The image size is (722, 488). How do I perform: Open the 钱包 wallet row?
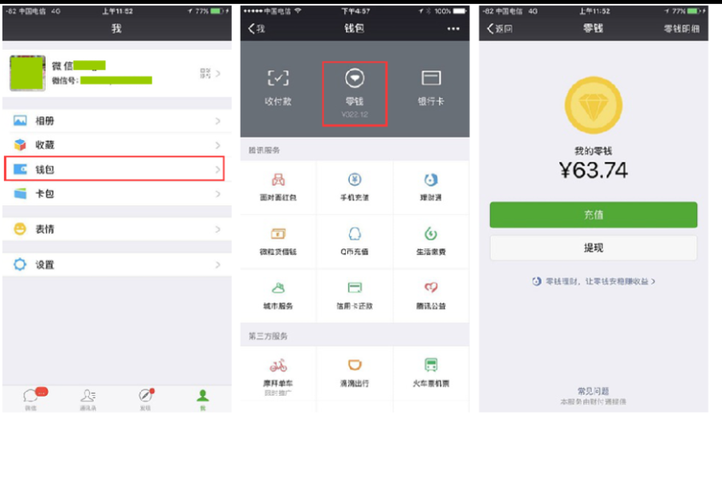[x=114, y=169]
